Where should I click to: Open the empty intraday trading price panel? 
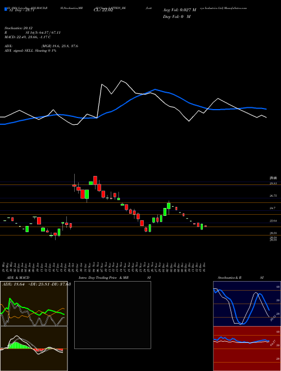coord(112,315)
